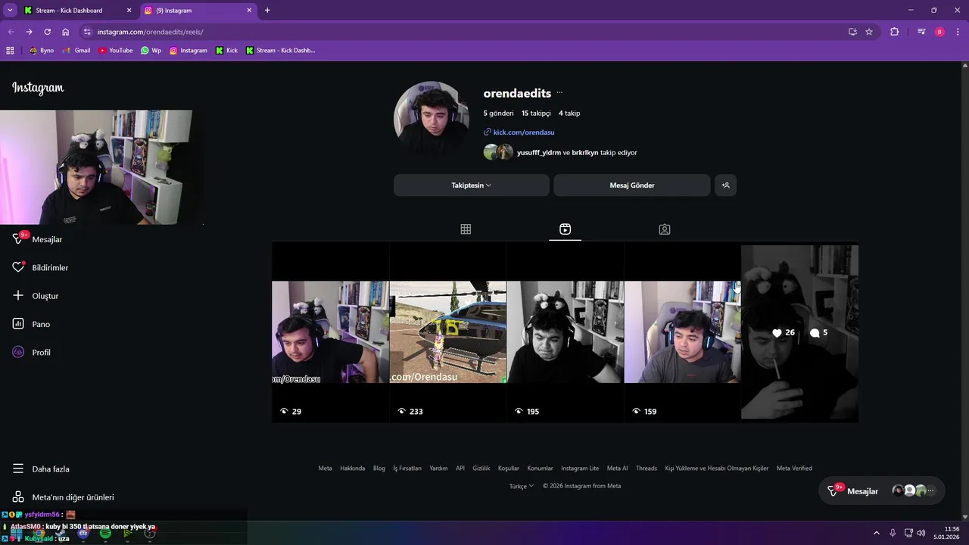Open Bildirimler notifications heart icon
The width and height of the screenshot is (969, 545).
point(19,267)
